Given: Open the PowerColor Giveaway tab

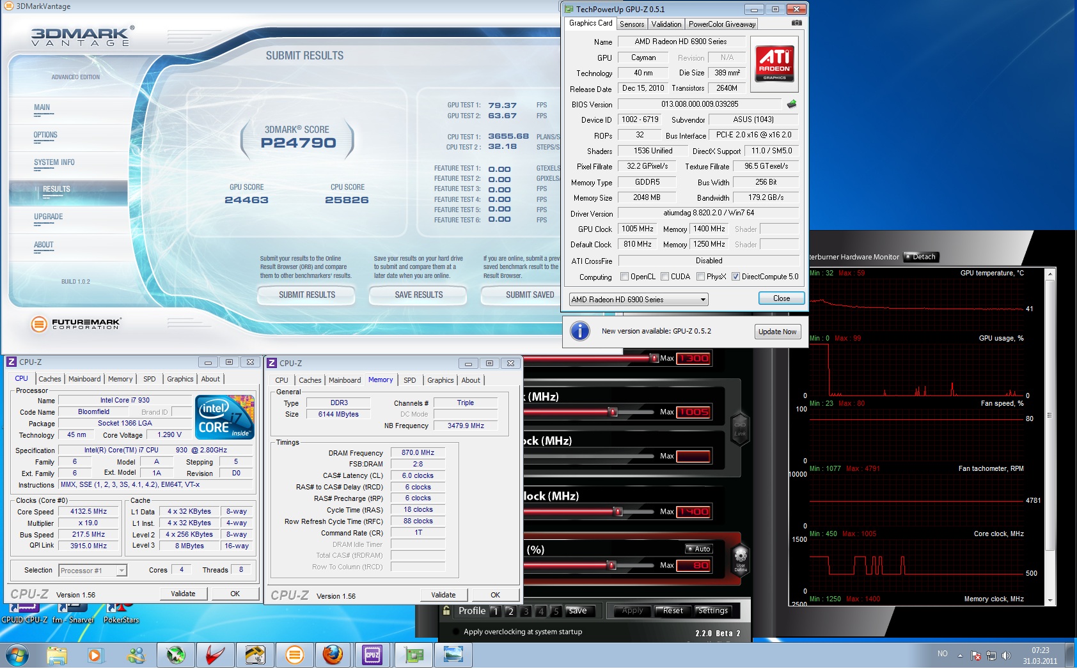Looking at the screenshot, I should tap(722, 24).
